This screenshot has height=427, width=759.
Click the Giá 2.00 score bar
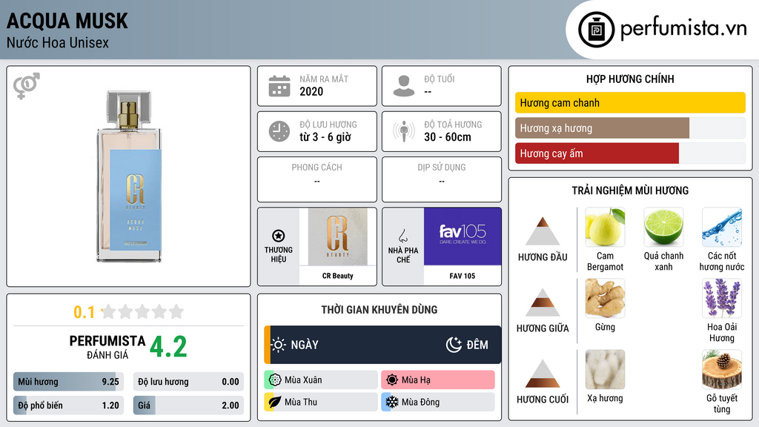tap(188, 406)
